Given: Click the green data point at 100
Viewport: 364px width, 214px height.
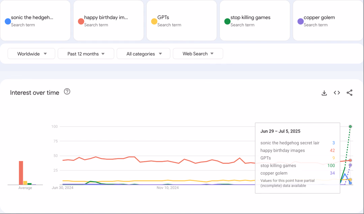Looking at the screenshot, I should coord(350,127).
